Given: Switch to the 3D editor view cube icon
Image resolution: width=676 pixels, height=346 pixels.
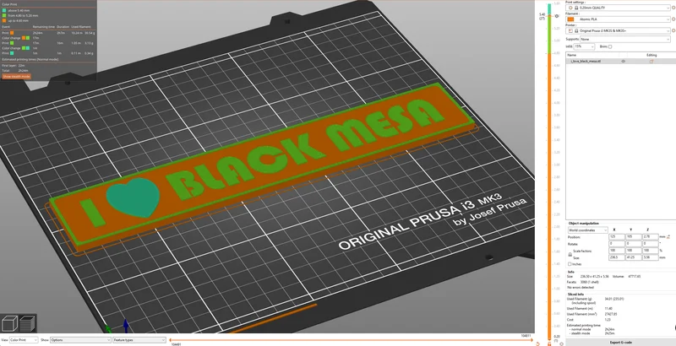Looking at the screenshot, I should [x=9, y=322].
